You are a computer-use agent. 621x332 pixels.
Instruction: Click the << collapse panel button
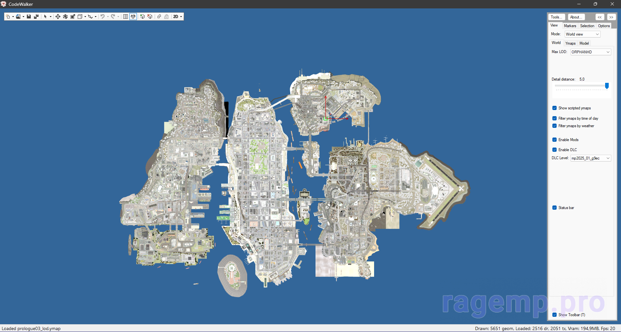[600, 17]
